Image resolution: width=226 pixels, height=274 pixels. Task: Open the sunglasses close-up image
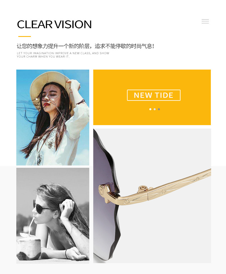[152, 196]
